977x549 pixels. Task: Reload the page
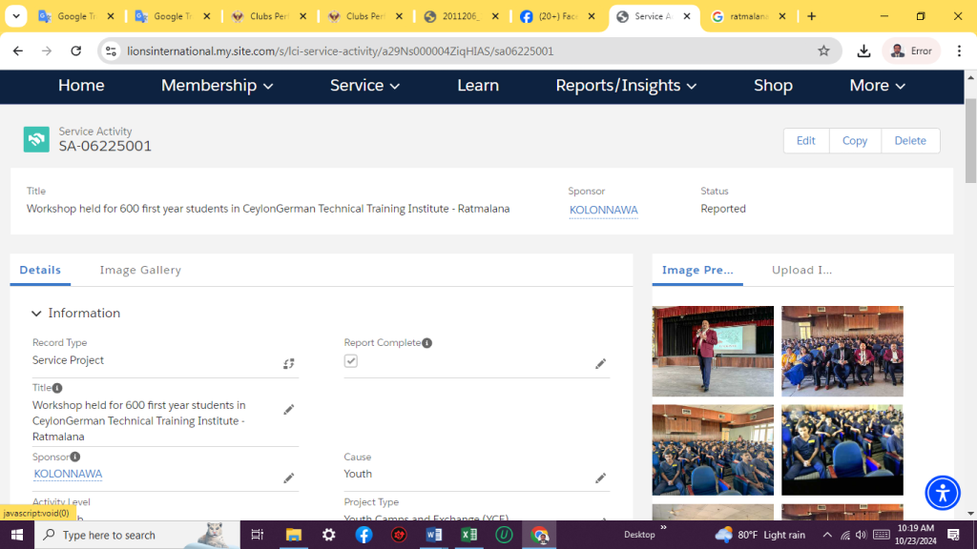click(x=76, y=51)
